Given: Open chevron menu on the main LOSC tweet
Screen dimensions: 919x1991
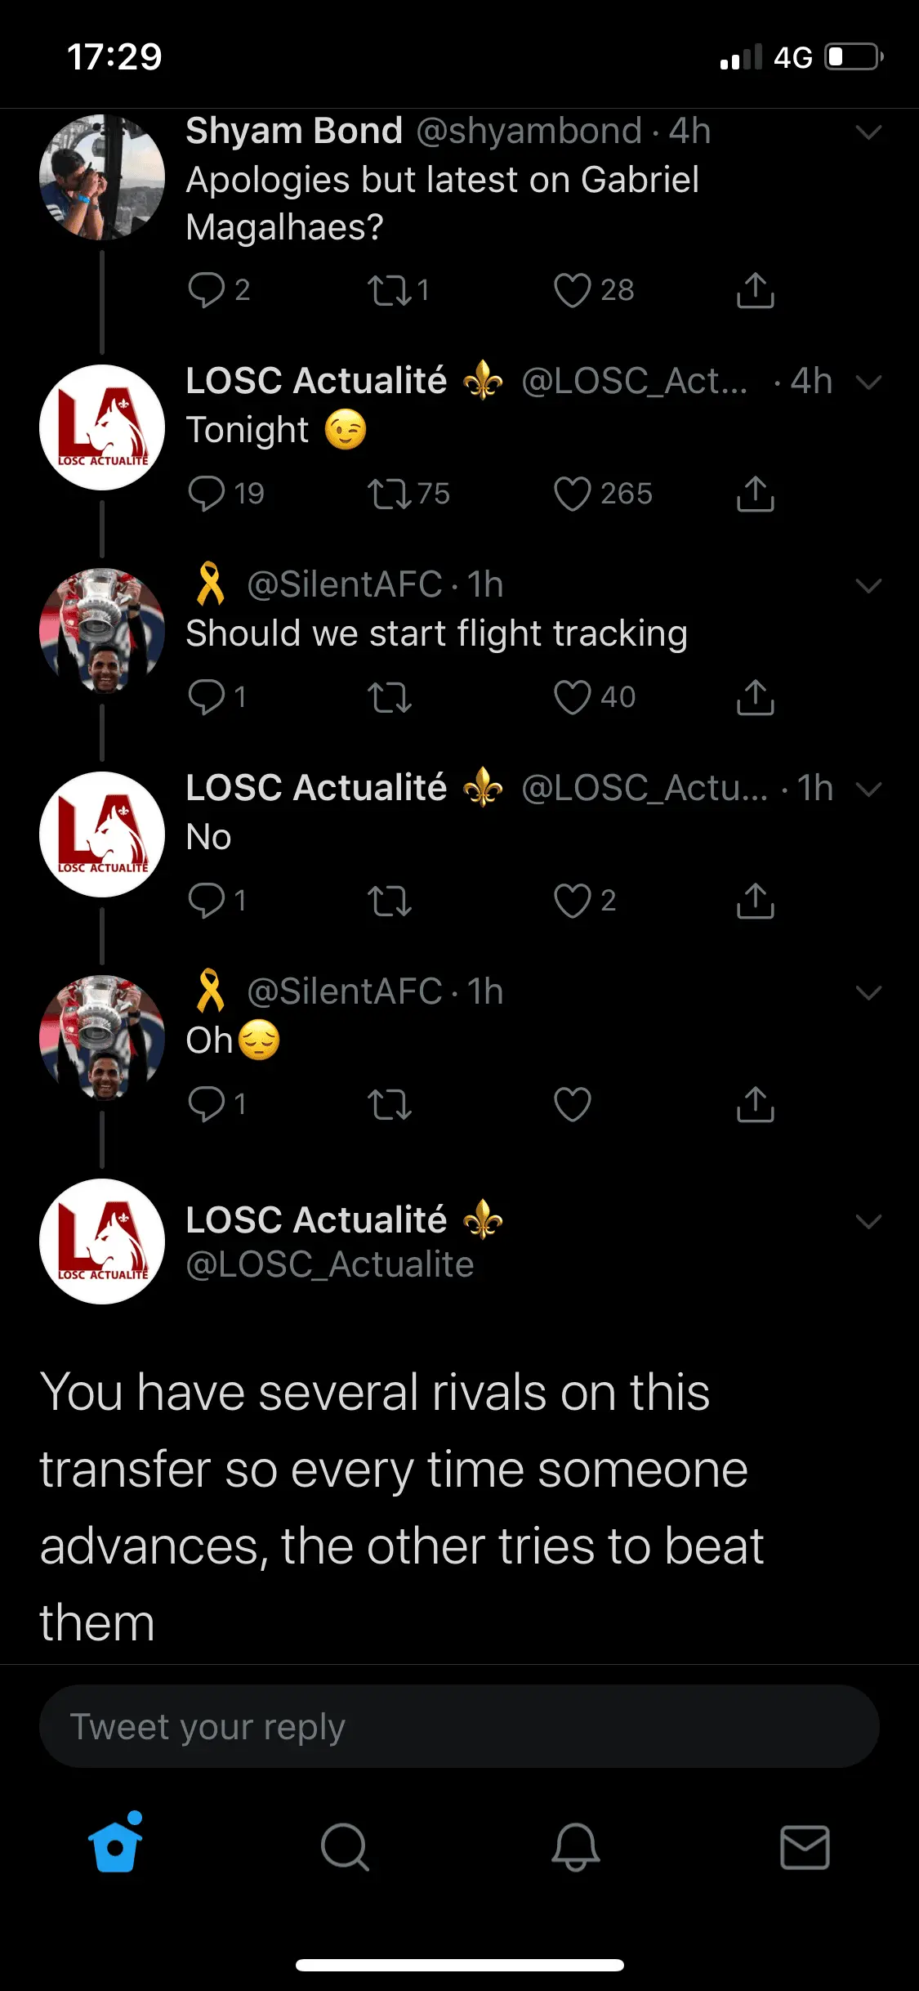Looking at the screenshot, I should pyautogui.click(x=868, y=1222).
